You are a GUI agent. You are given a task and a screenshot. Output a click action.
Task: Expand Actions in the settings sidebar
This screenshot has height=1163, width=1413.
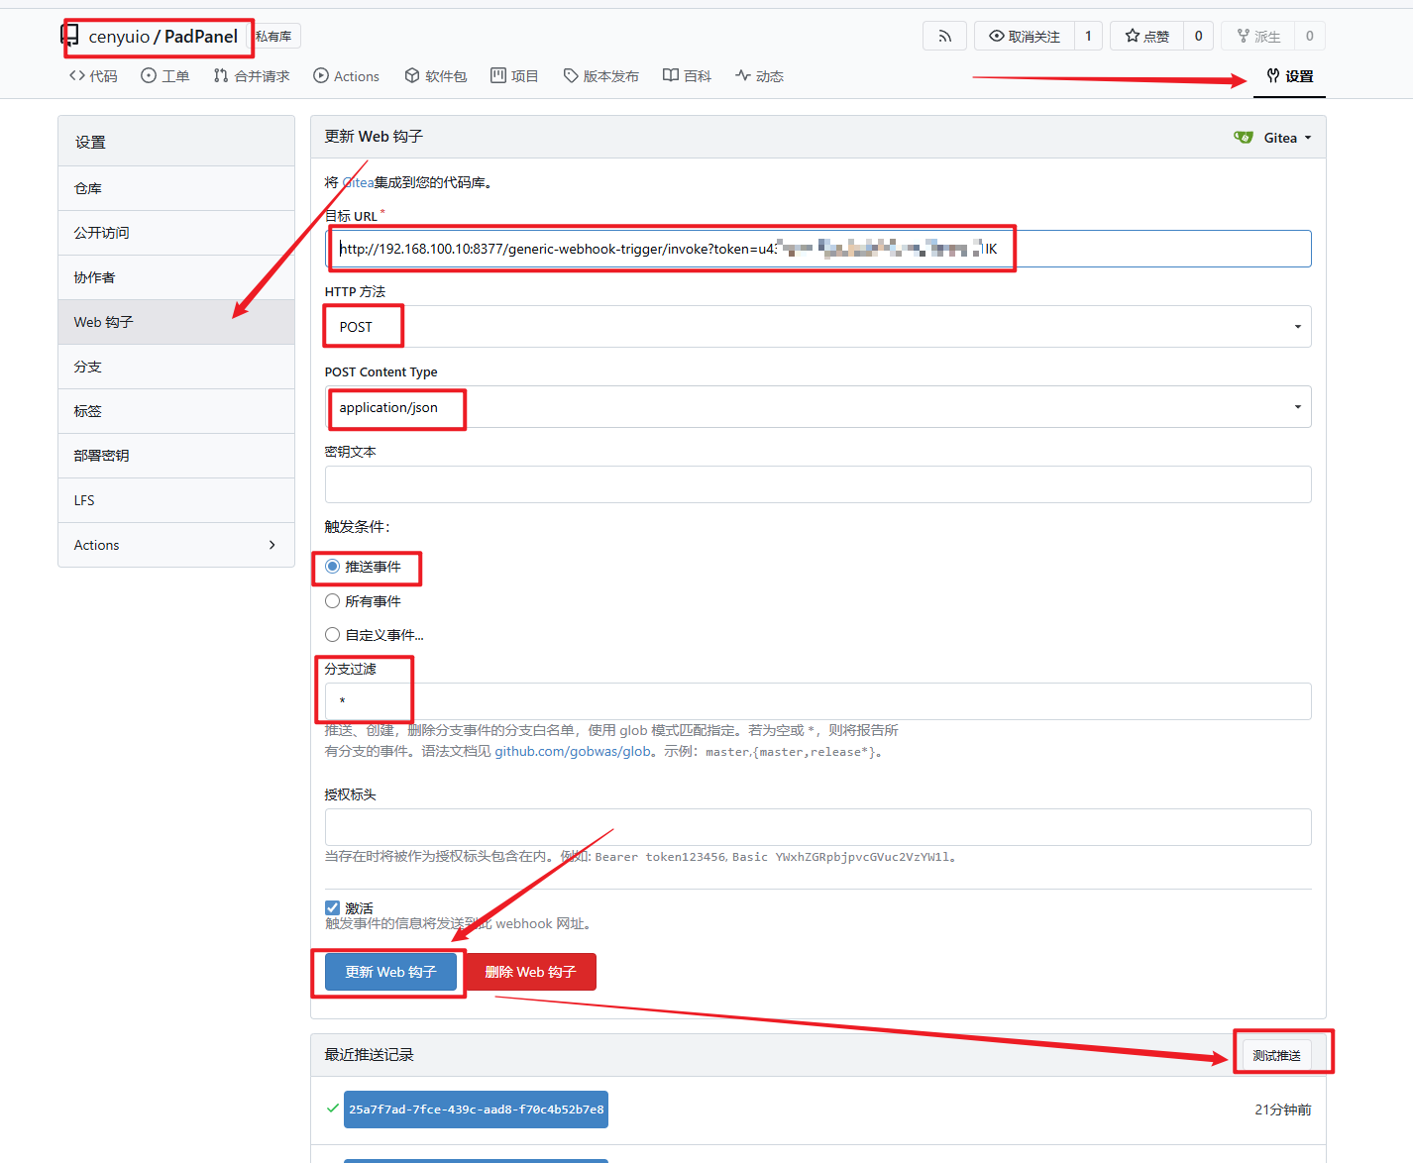point(175,545)
